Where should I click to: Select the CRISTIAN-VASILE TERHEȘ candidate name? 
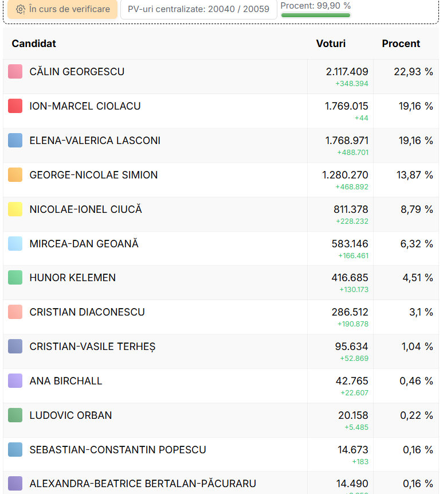92,347
